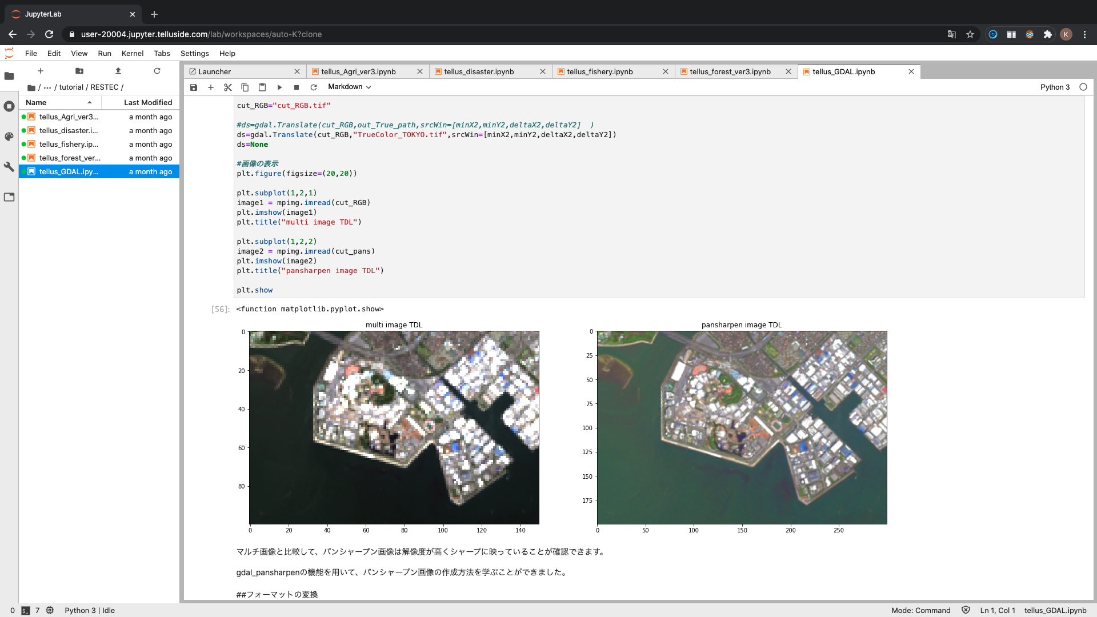This screenshot has width=1097, height=617.
Task: Click the code cell editor area
Action: click(659, 197)
